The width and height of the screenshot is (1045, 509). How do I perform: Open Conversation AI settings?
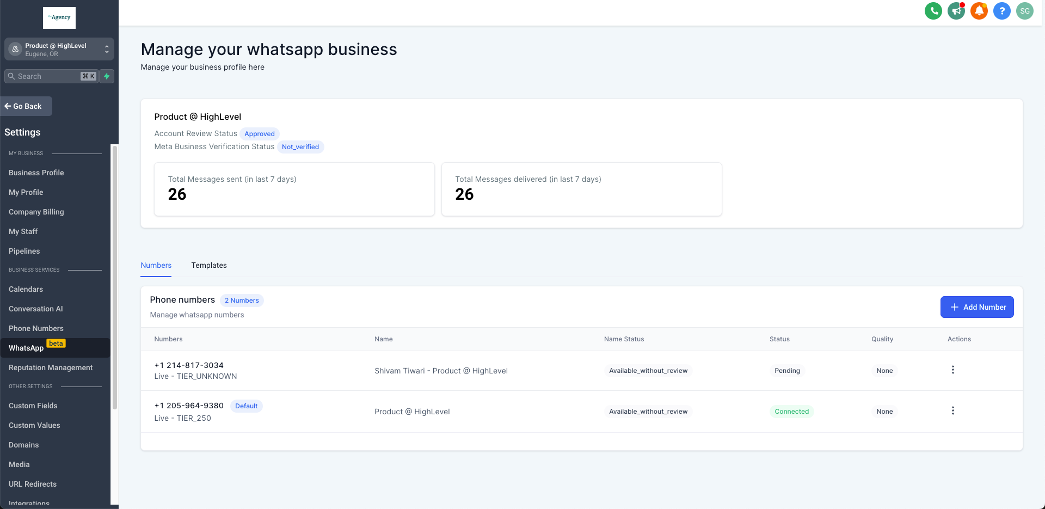[36, 309]
